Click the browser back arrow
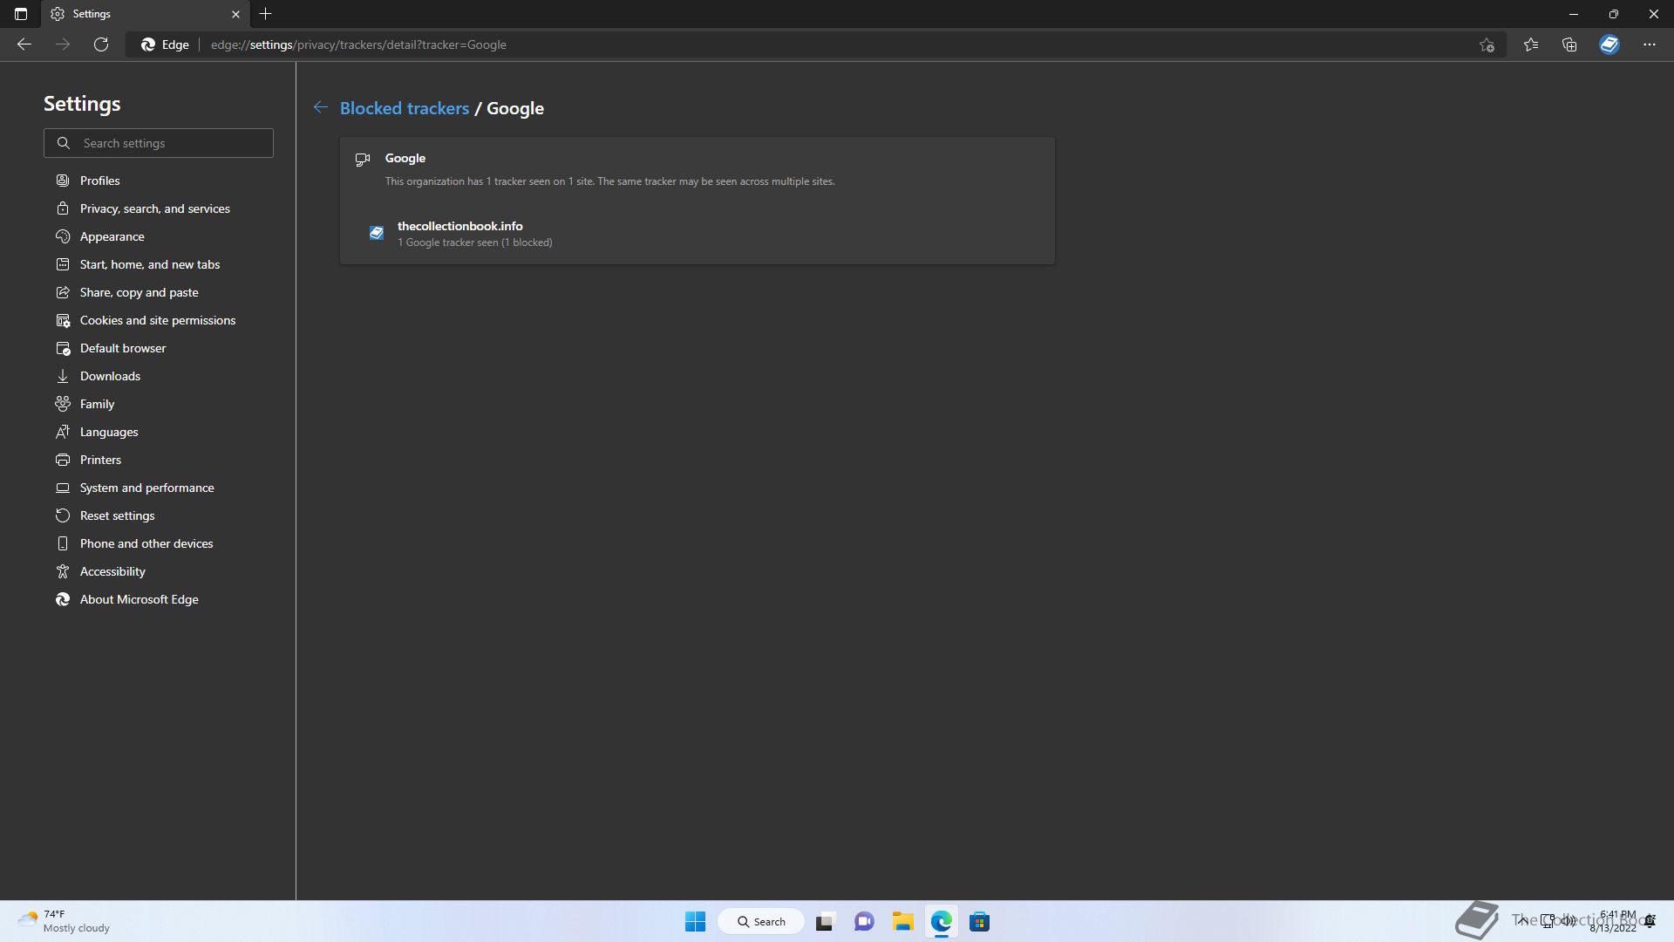 24,44
